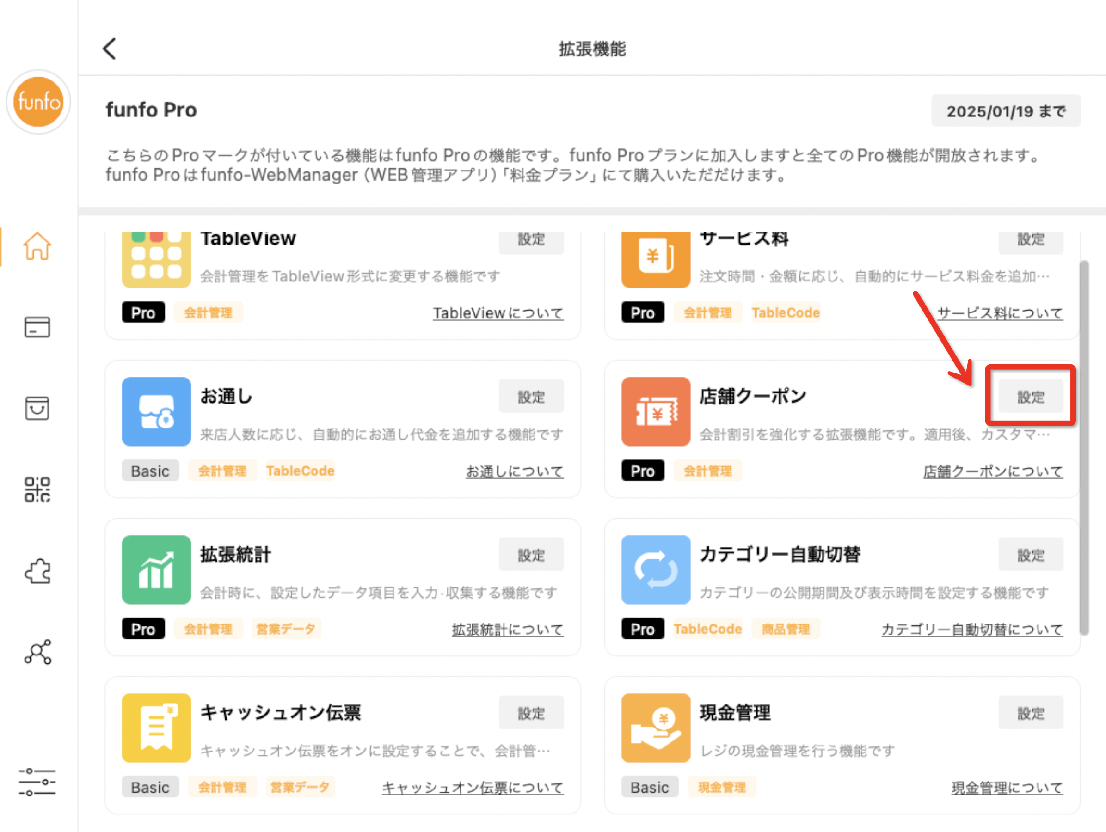Screen dimensions: 1106x832
Task: Open 設定 for キャッシュオン伝票
Action: click(531, 713)
